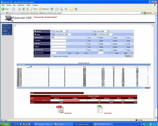Open day-row 'до' month dropdown

(x=108, y=34)
